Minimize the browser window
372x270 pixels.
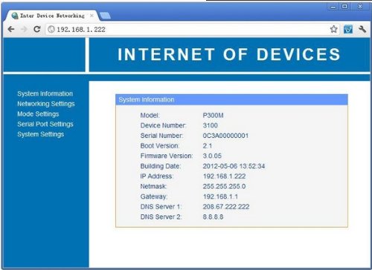coord(333,7)
